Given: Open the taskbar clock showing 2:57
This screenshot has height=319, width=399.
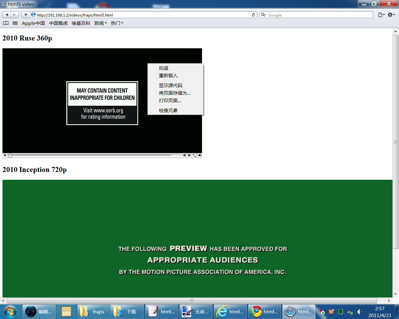Looking at the screenshot, I should click(x=379, y=312).
